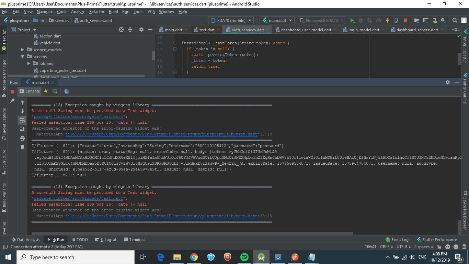Screen dimensions: 469x264
Task: Enable scroll-to-end in the console gutter
Action: tap(22, 129)
